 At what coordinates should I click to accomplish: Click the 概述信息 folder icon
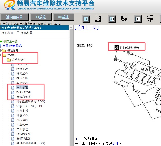click(x=4, y=51)
